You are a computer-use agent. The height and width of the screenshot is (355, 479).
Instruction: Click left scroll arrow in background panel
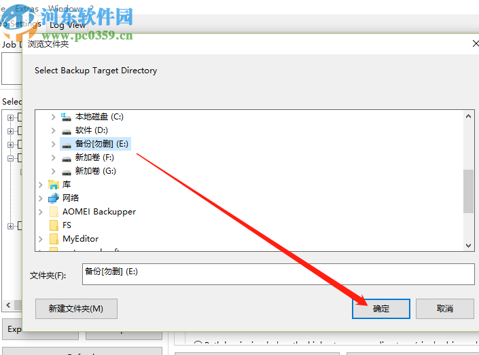tap(9, 305)
